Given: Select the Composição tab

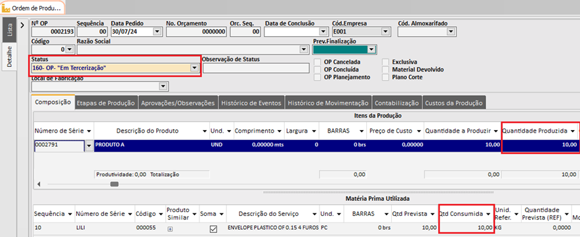Looking at the screenshot, I should point(52,102).
